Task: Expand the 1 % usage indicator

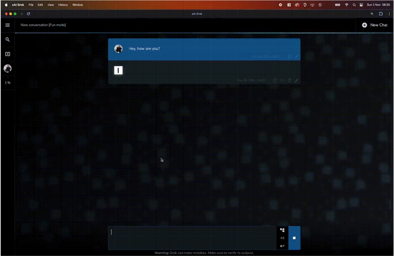Action: (x=7, y=83)
